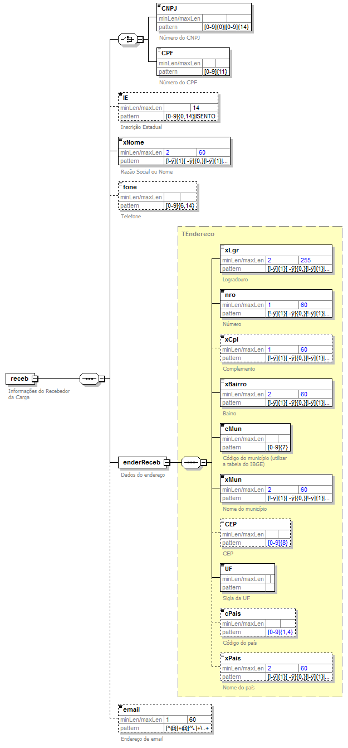348x748 pixels.
Task: Click nro minLen value 1
Action: [x=269, y=305]
